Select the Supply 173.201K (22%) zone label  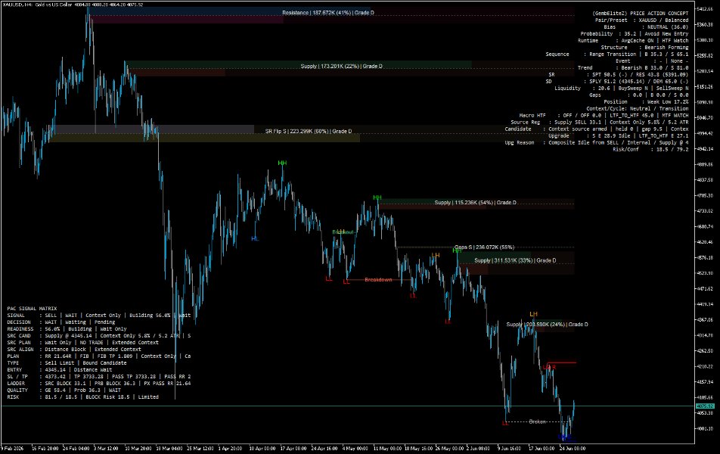[342, 66]
